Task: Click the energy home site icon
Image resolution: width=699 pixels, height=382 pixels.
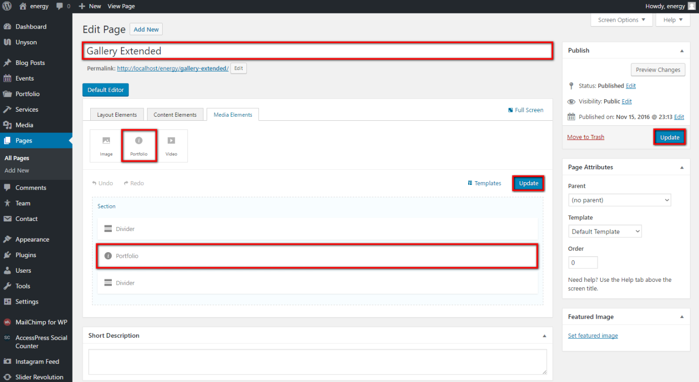Action: pyautogui.click(x=23, y=6)
